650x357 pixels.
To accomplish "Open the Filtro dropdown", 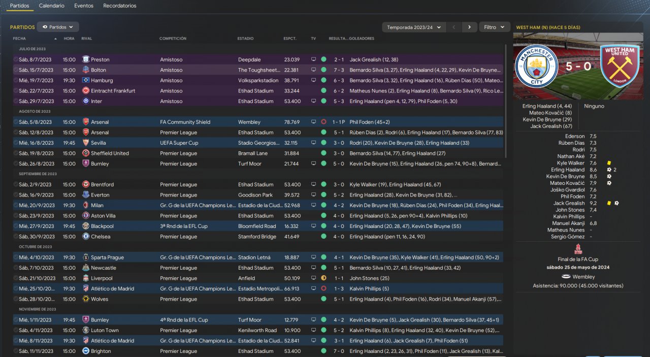I will pos(494,27).
